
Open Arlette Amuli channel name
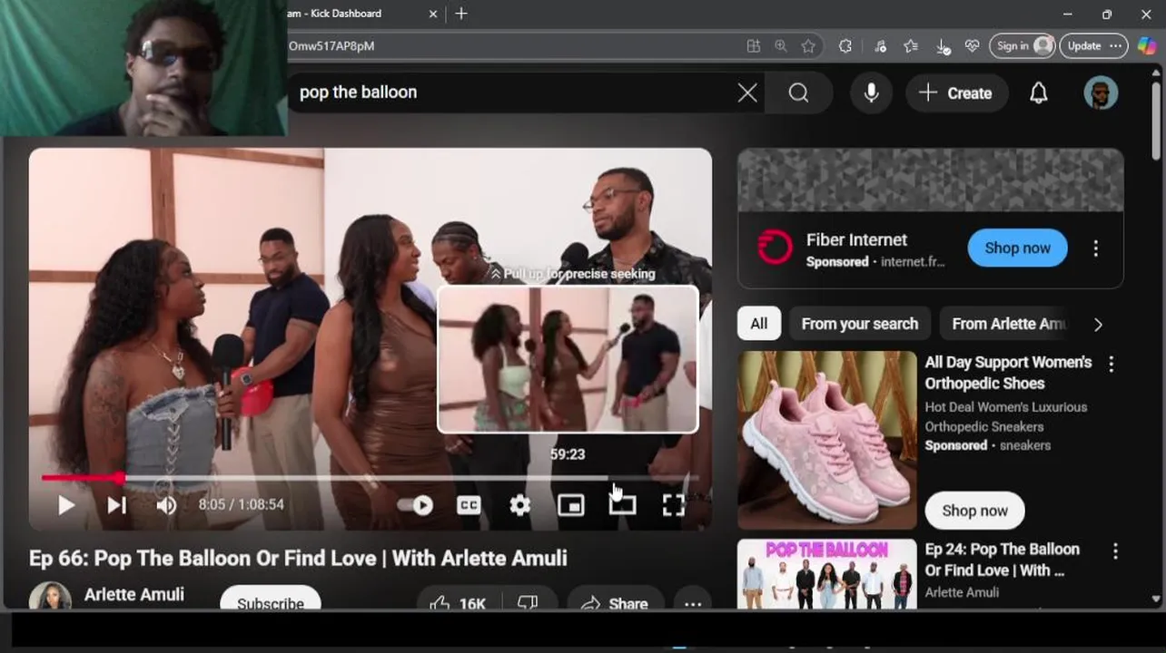pos(134,594)
